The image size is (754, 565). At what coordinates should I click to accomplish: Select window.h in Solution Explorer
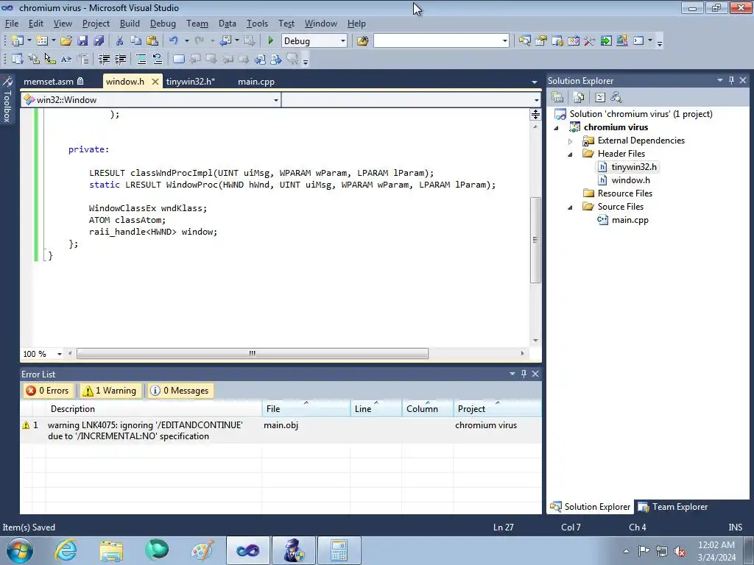pyautogui.click(x=630, y=180)
